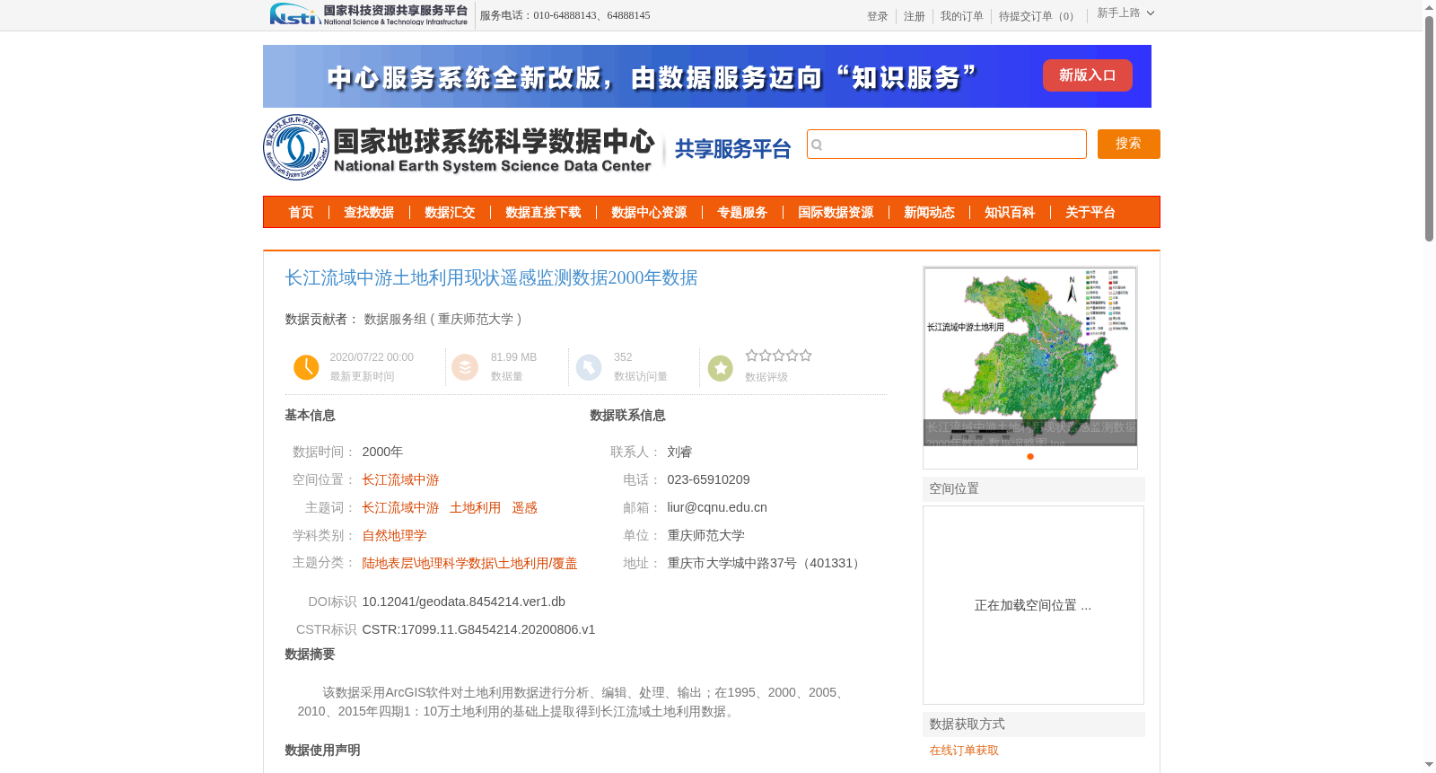Click the page vertical scrollbar thumb

(1429, 128)
